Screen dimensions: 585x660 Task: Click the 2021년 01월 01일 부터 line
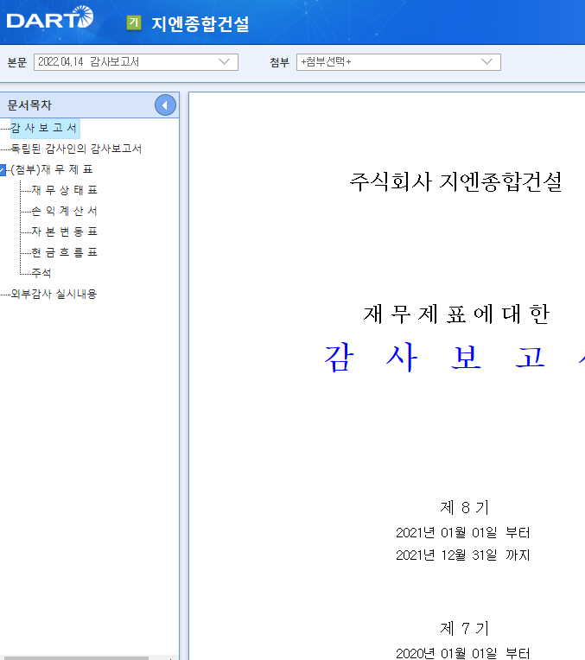(x=463, y=533)
